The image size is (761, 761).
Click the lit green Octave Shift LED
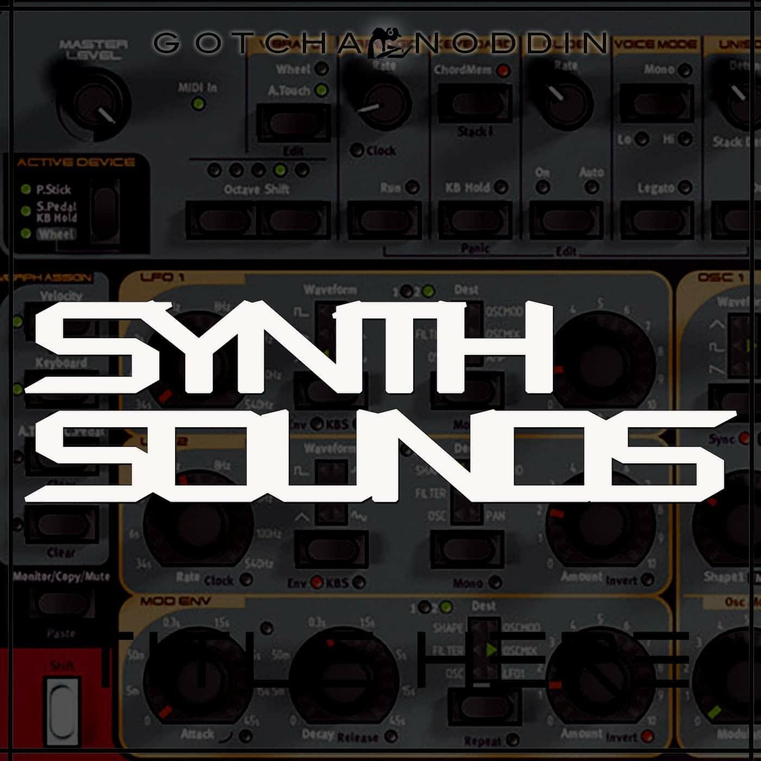(x=280, y=170)
